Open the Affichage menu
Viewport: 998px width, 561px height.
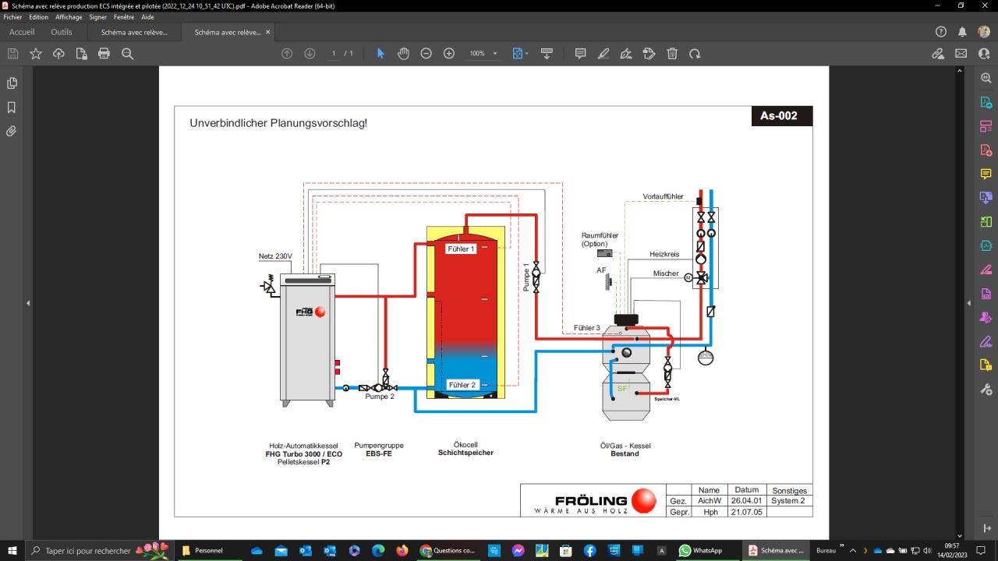pos(69,17)
